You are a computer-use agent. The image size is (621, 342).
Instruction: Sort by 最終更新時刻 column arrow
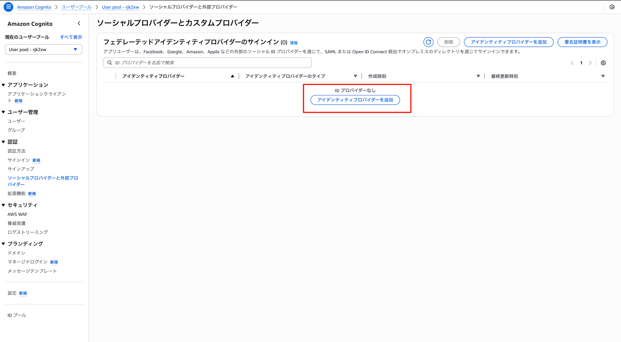pos(603,76)
